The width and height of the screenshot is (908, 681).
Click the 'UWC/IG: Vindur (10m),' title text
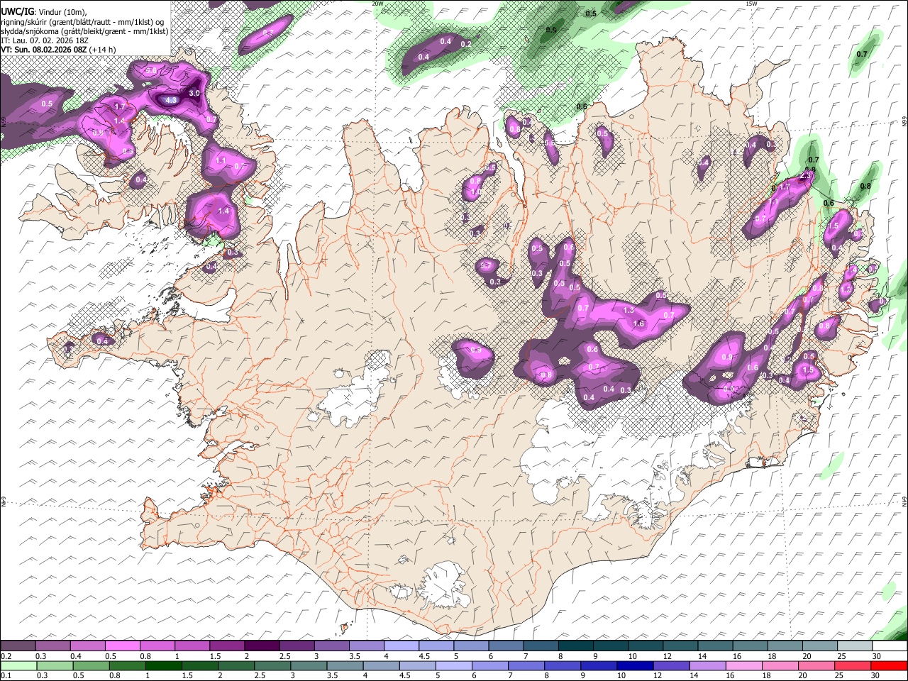tap(44, 12)
